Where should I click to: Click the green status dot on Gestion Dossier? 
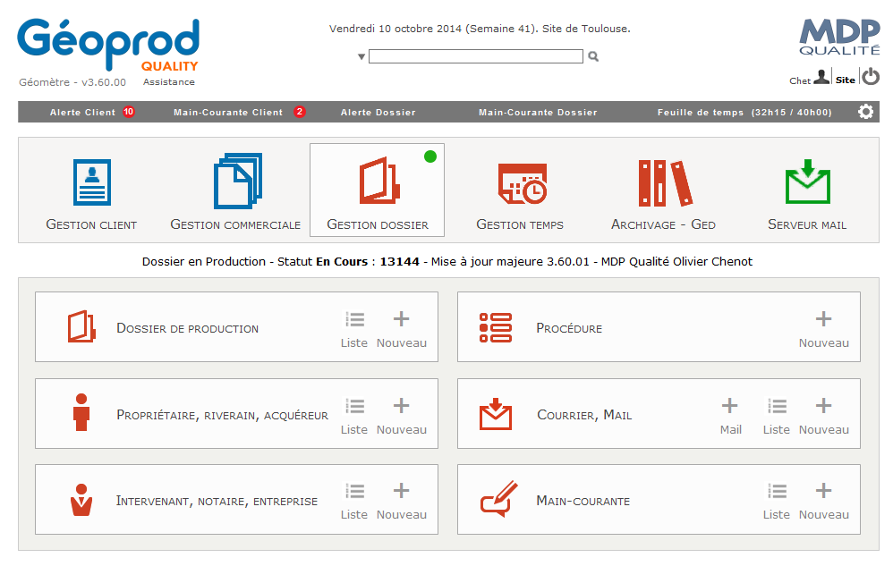click(x=430, y=156)
